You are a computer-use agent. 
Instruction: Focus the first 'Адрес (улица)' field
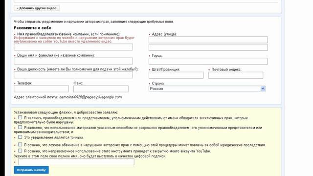[208, 40]
